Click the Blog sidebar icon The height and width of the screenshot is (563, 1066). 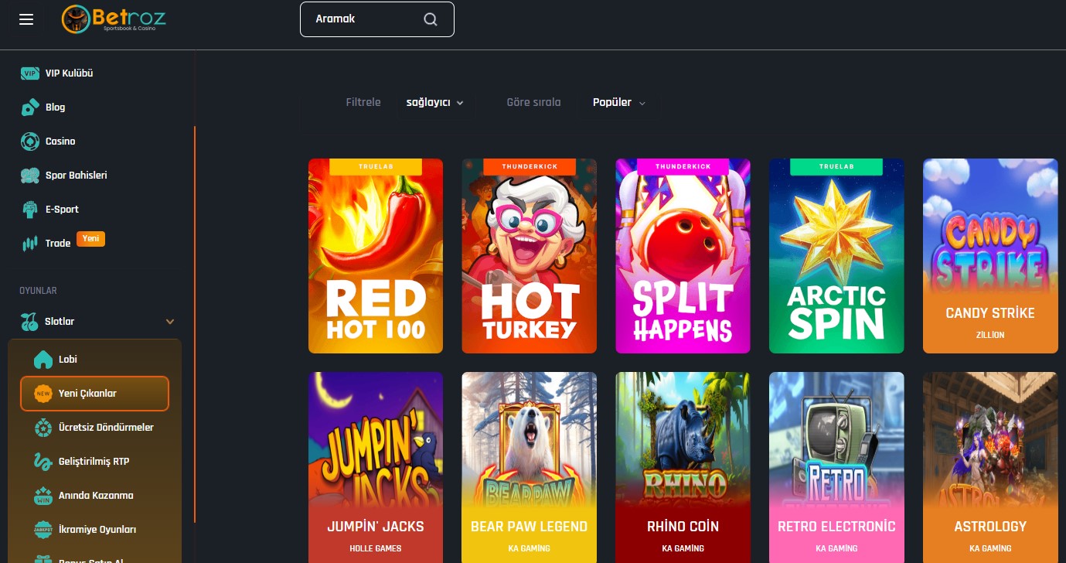click(30, 107)
